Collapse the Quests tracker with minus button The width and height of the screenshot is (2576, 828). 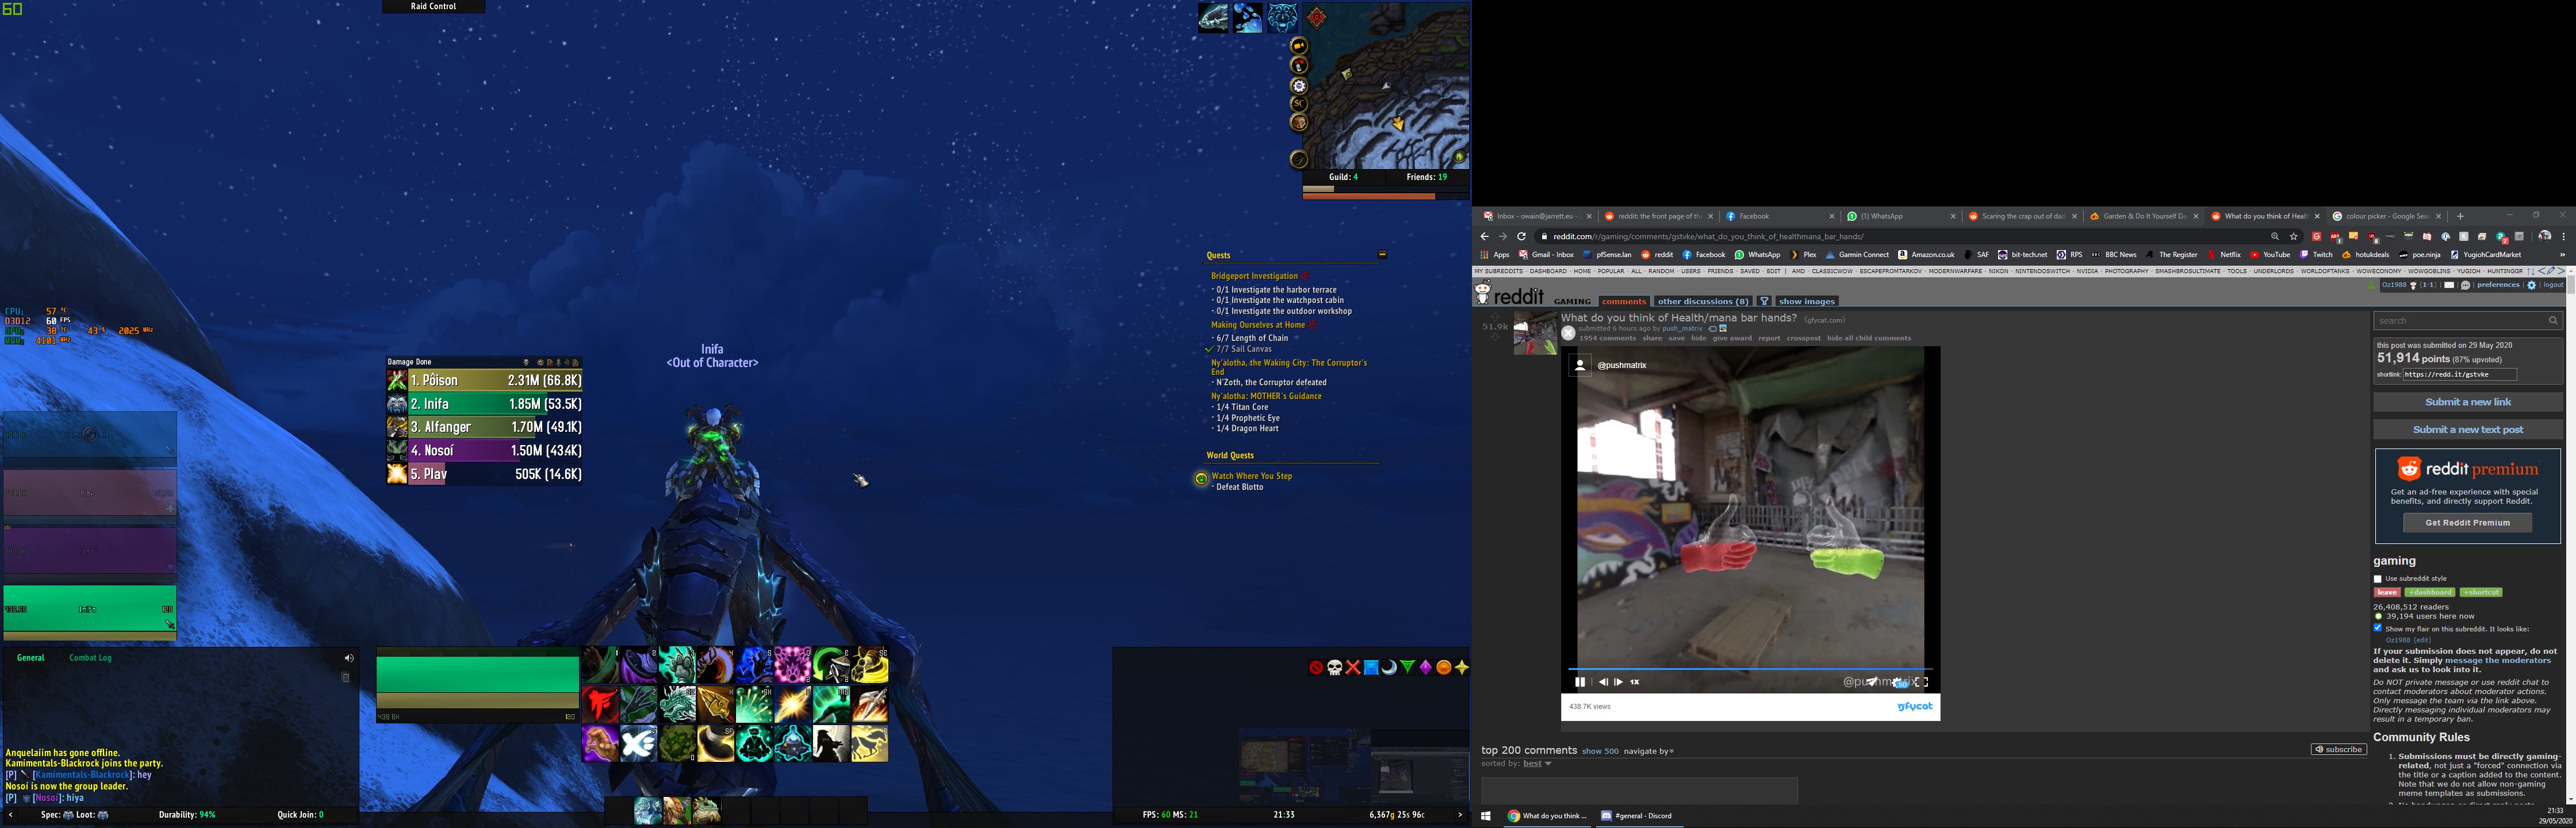tap(1382, 254)
